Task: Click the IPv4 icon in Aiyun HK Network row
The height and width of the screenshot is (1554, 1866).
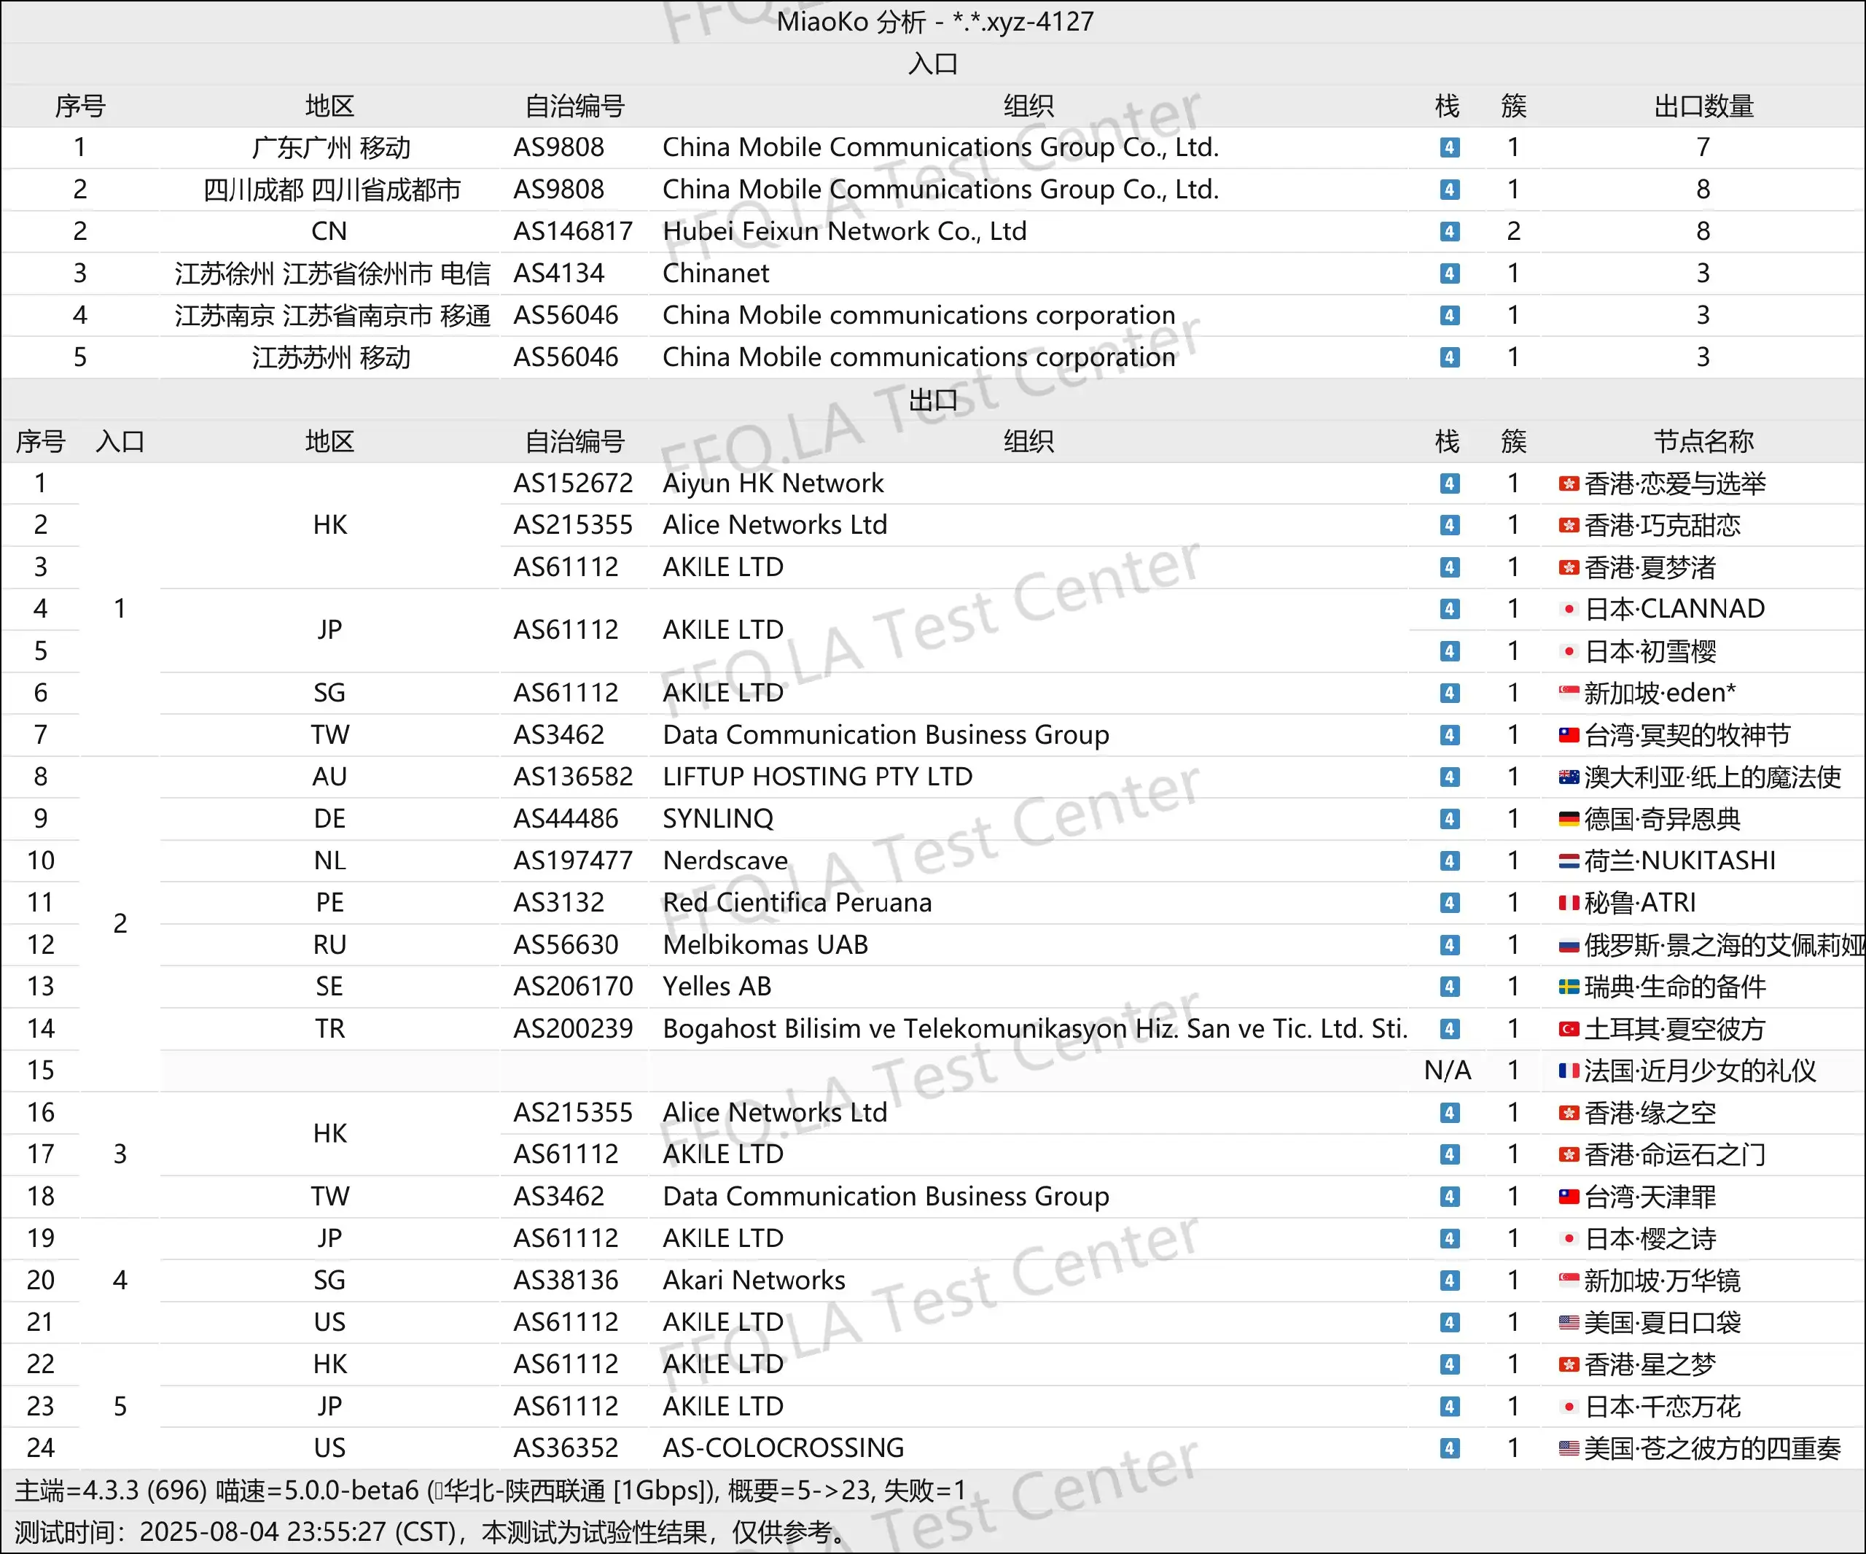Action: click(x=1449, y=483)
